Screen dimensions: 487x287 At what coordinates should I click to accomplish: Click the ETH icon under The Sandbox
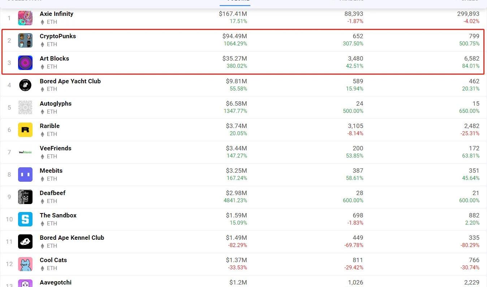click(42, 223)
